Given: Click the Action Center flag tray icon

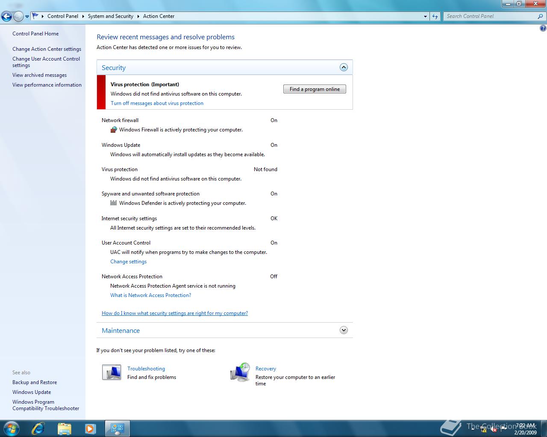Looking at the screenshot, I should coord(503,428).
